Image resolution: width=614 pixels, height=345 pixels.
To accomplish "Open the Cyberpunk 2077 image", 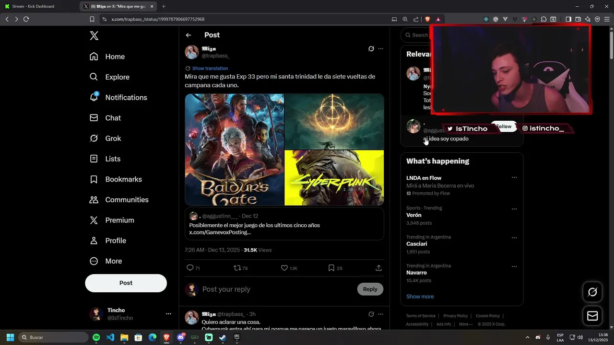I will [334, 178].
